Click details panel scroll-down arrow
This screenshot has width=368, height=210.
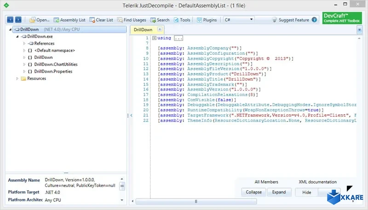122,200
